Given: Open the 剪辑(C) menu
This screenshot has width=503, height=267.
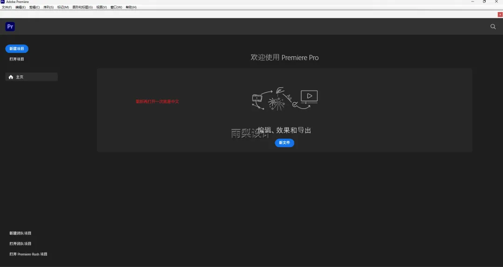Looking at the screenshot, I should point(34,7).
